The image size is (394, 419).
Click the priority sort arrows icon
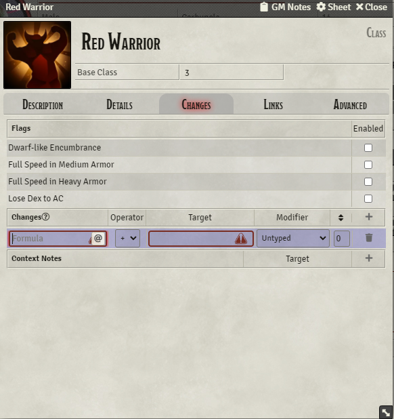point(341,217)
